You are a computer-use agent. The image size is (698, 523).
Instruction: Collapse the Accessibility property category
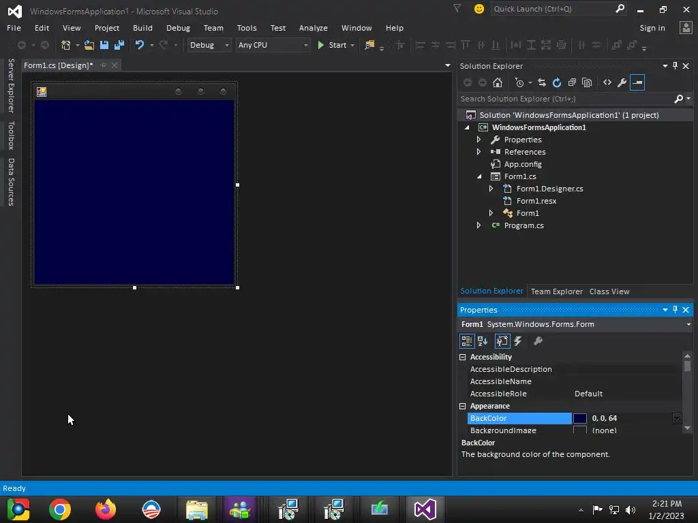tap(463, 357)
